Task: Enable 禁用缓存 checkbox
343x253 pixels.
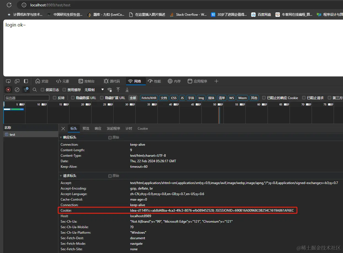Action: [x=64, y=90]
